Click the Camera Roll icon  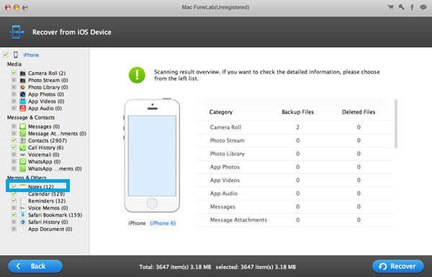pos(22,73)
